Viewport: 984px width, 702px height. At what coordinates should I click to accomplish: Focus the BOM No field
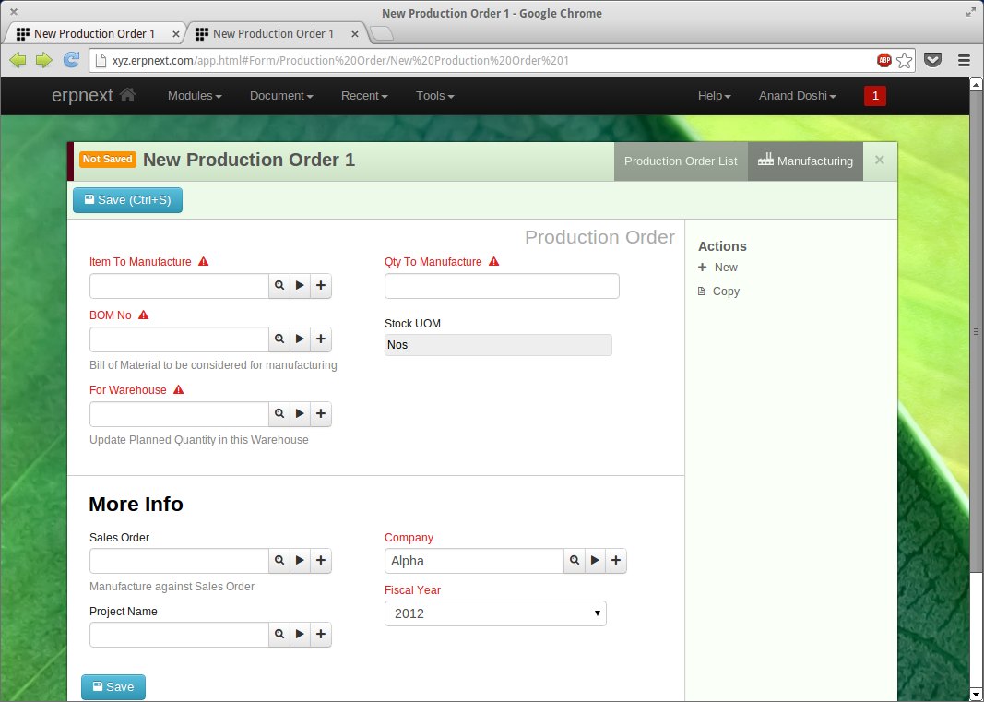180,339
